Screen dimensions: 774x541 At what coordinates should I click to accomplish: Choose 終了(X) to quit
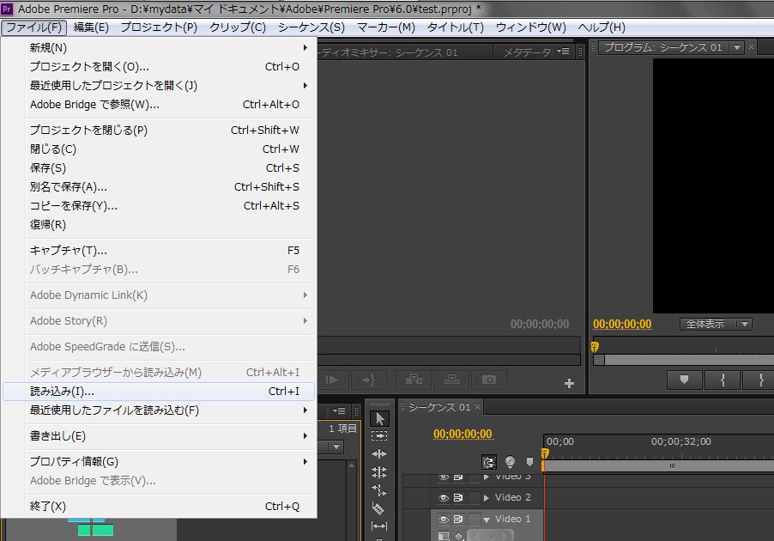coord(159,507)
